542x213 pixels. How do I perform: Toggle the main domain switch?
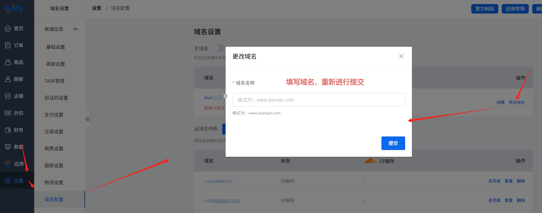click(x=217, y=48)
